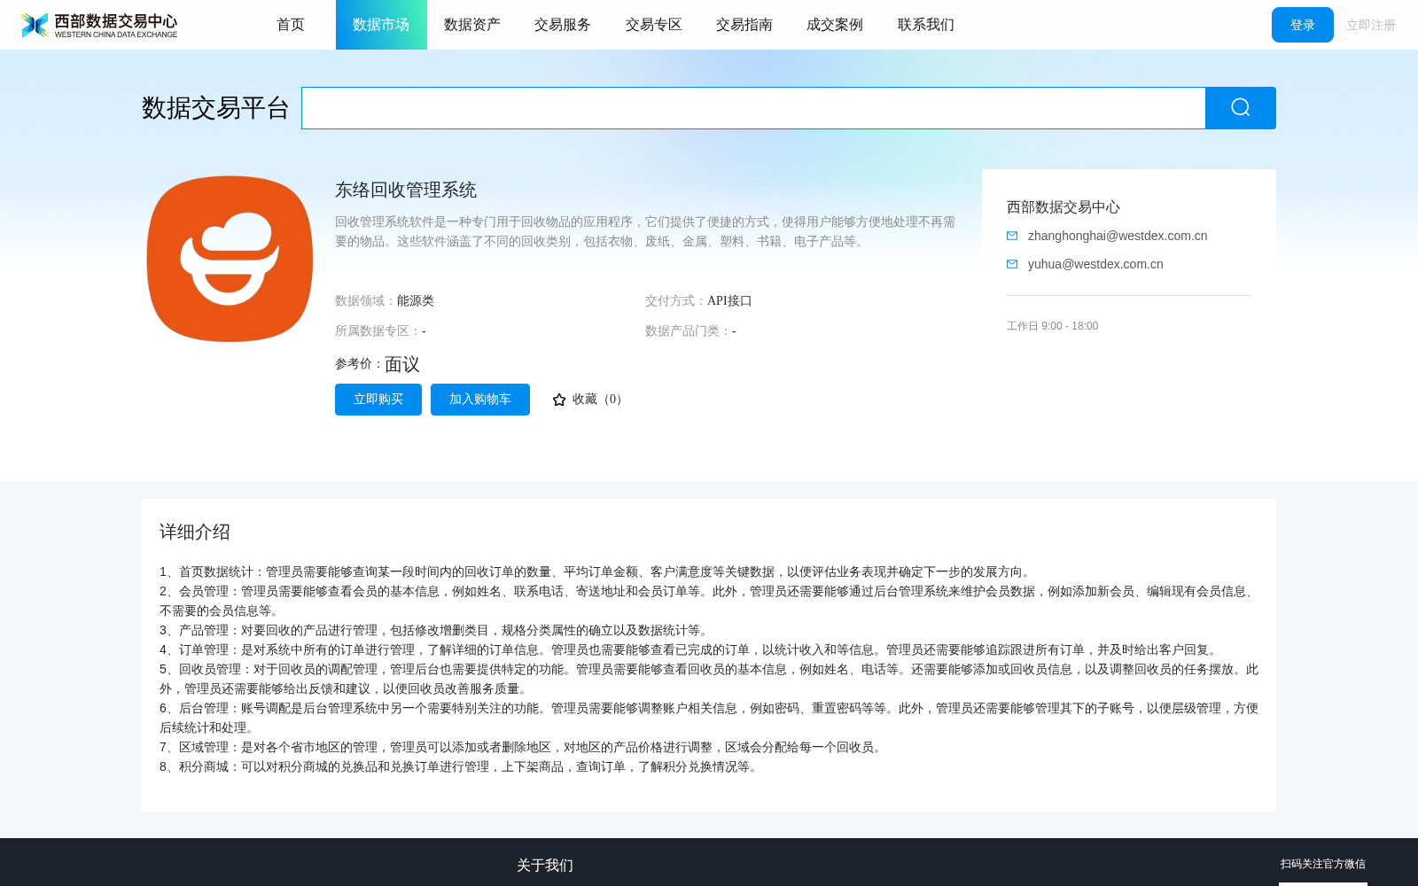Click line 3 about 产品管理

436,631
